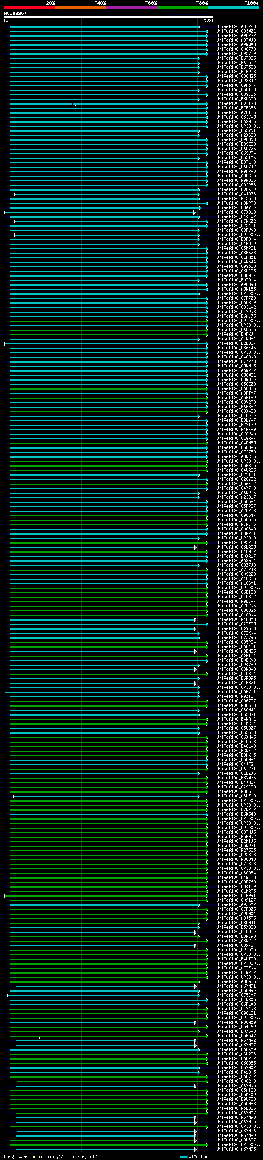
Task: Click the query end position 539
Action: [207, 20]
